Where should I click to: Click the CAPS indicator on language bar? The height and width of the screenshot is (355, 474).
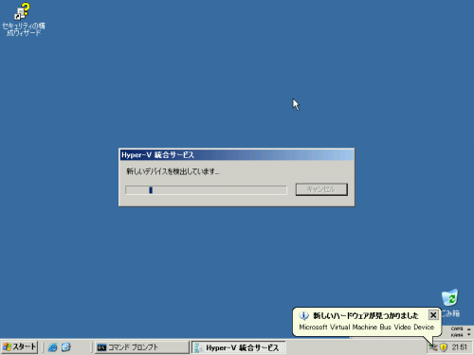click(x=457, y=328)
